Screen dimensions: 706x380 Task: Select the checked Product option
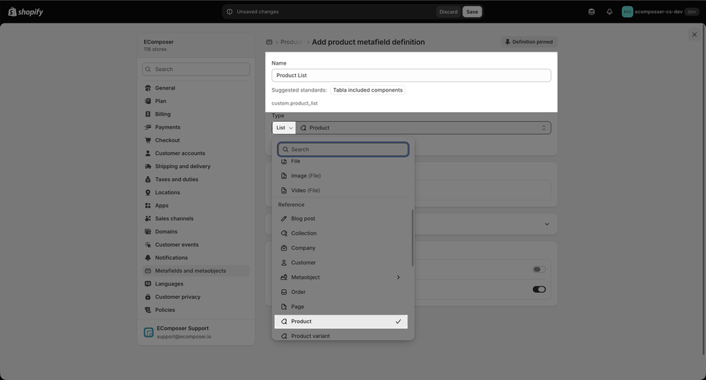pos(341,321)
